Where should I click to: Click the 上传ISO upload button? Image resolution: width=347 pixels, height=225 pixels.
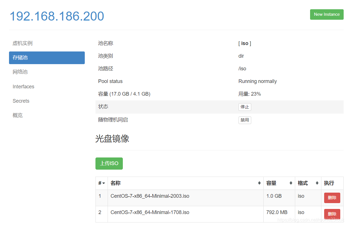(109, 163)
